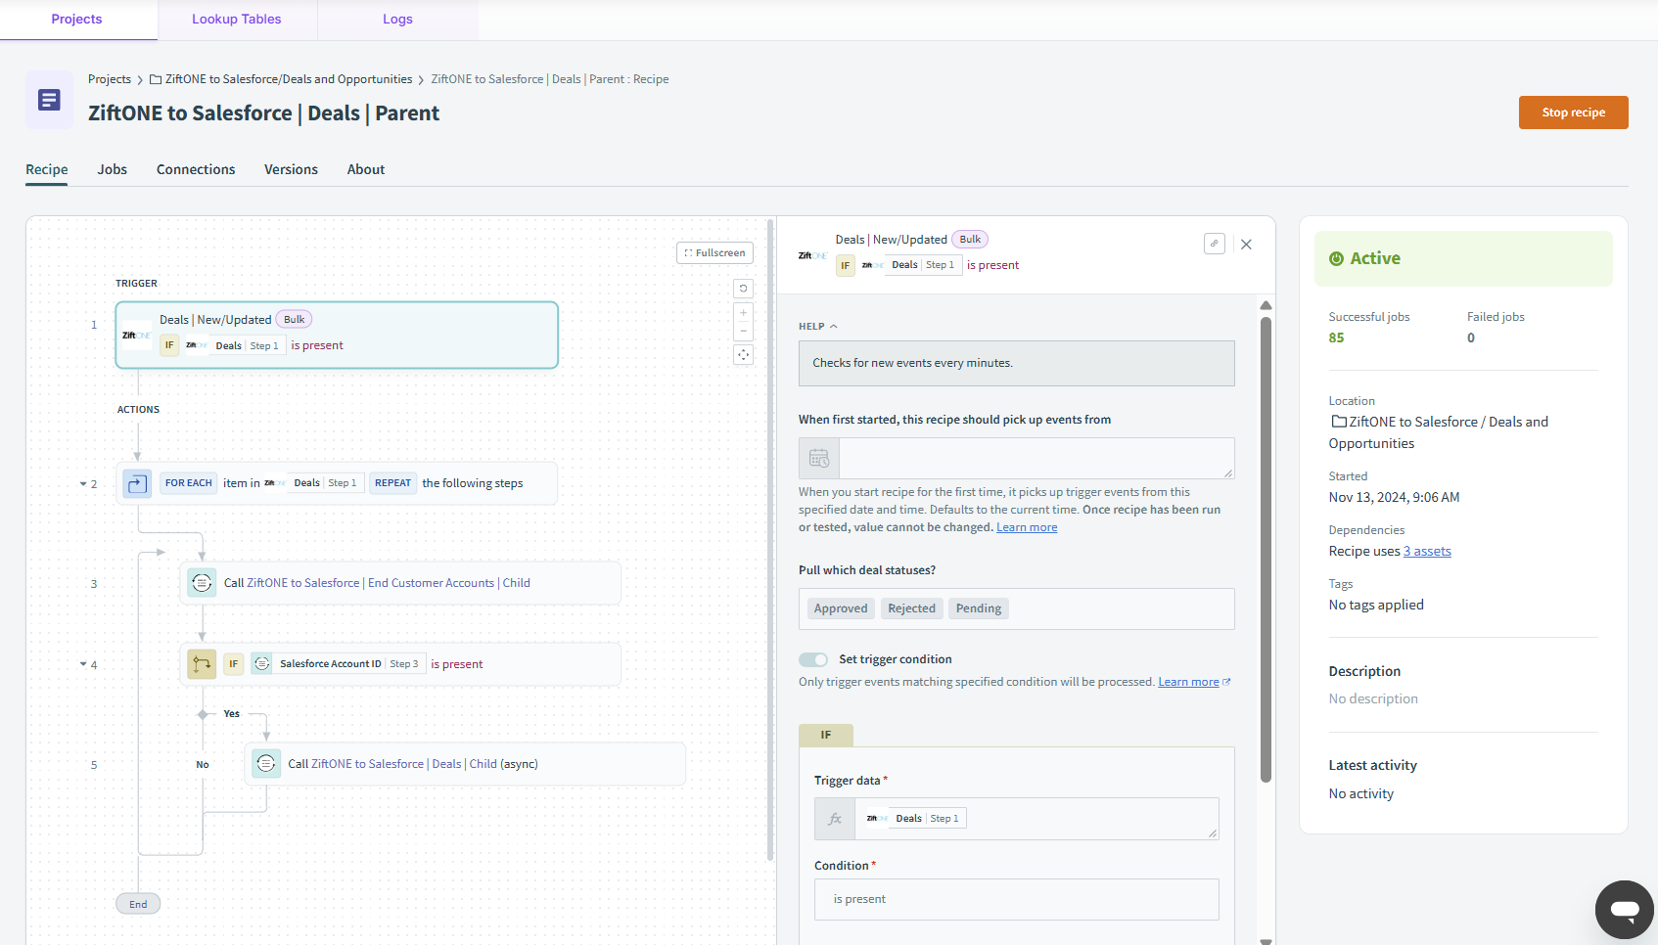Open the chat support widget
This screenshot has width=1658, height=945.
(x=1625, y=910)
